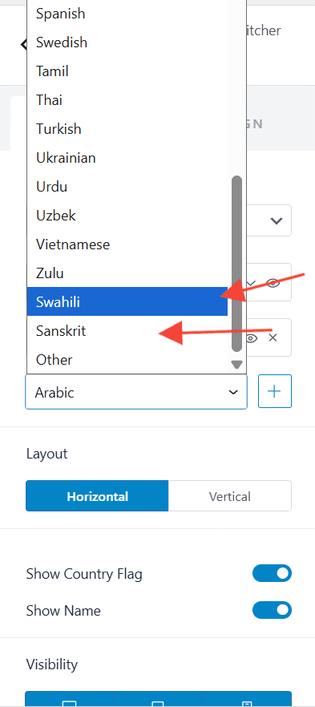Go back using the left arrow icon
315x707 pixels.
[23, 44]
